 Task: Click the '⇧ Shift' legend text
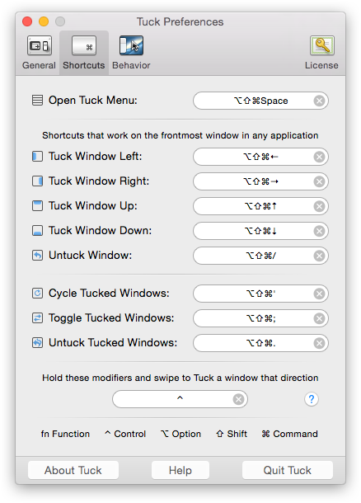[231, 434]
